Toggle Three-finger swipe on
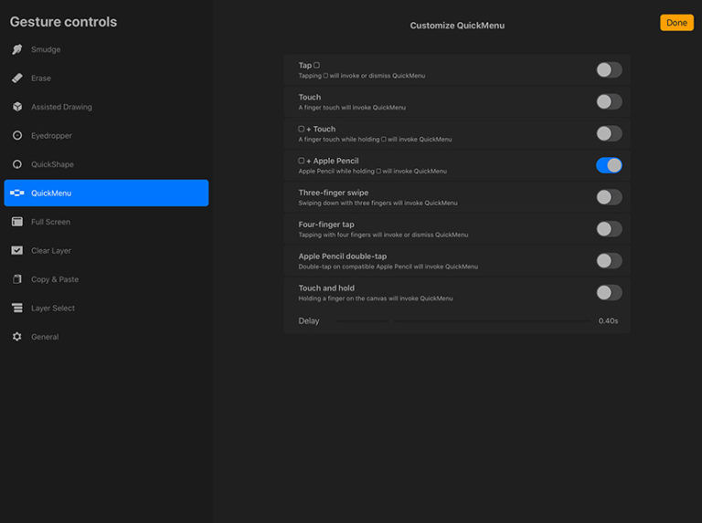The image size is (702, 523). point(609,197)
